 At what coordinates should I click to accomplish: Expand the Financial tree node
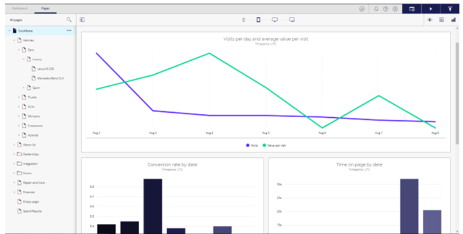click(14, 192)
